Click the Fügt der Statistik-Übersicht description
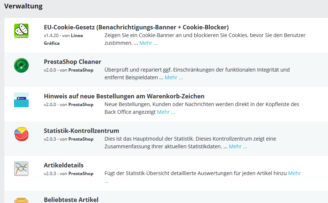 195,173
